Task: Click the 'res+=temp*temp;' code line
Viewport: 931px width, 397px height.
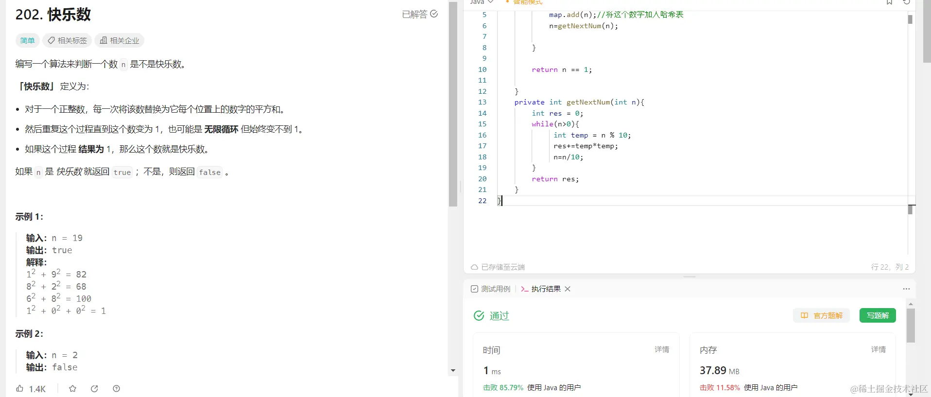Action: [586, 146]
